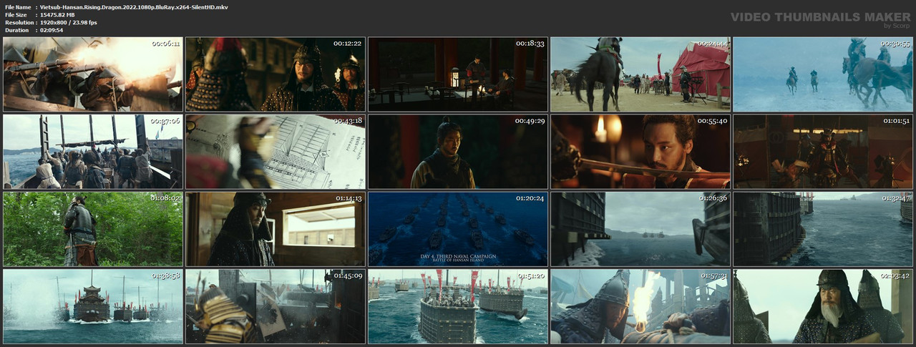The image size is (916, 347).
Task: Select the thumbnail timestamped 01:45:09
Action: tap(276, 306)
